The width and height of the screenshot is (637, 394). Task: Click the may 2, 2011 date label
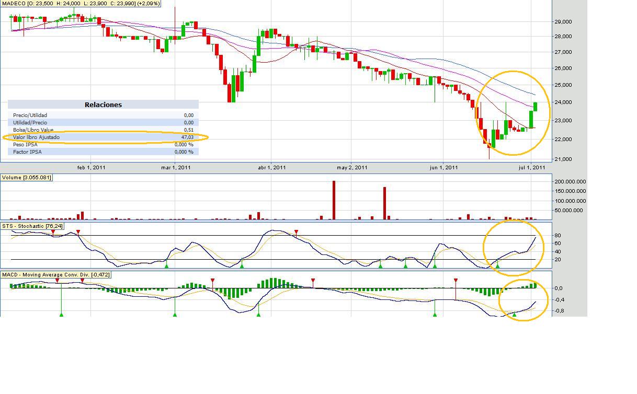(x=352, y=168)
